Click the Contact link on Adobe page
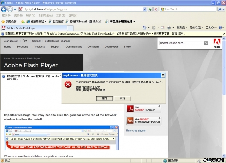 coord(36,41)
